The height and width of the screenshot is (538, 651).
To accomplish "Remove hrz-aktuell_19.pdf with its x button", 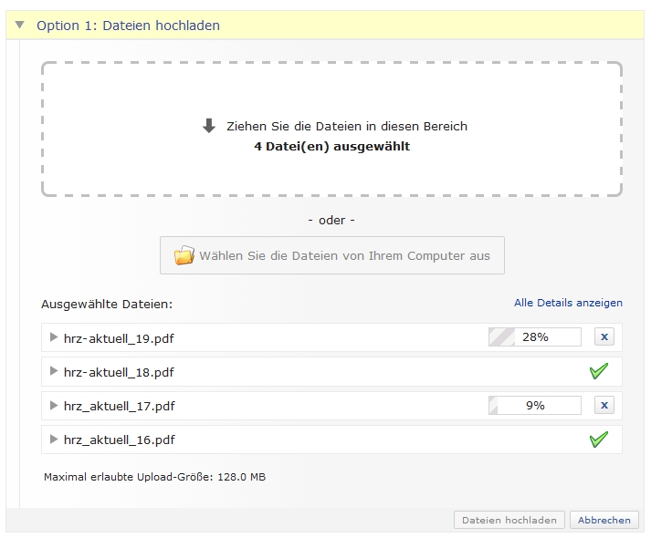I will point(604,337).
